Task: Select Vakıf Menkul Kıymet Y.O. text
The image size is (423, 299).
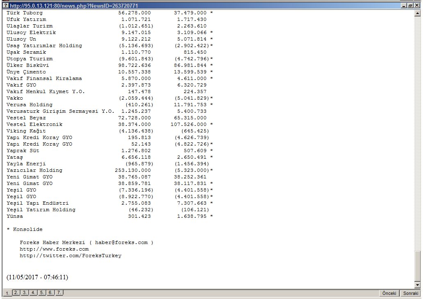Action: pyautogui.click(x=45, y=91)
